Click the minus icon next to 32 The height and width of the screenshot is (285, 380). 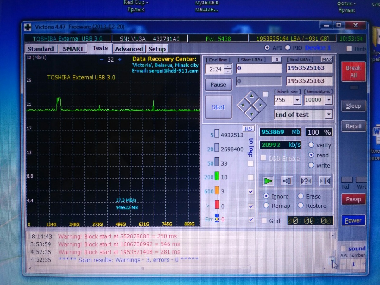101,60
